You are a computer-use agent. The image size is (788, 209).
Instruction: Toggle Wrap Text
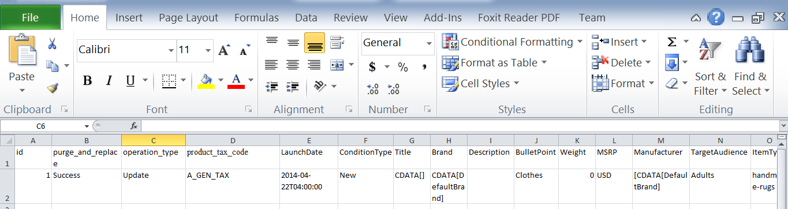337,42
